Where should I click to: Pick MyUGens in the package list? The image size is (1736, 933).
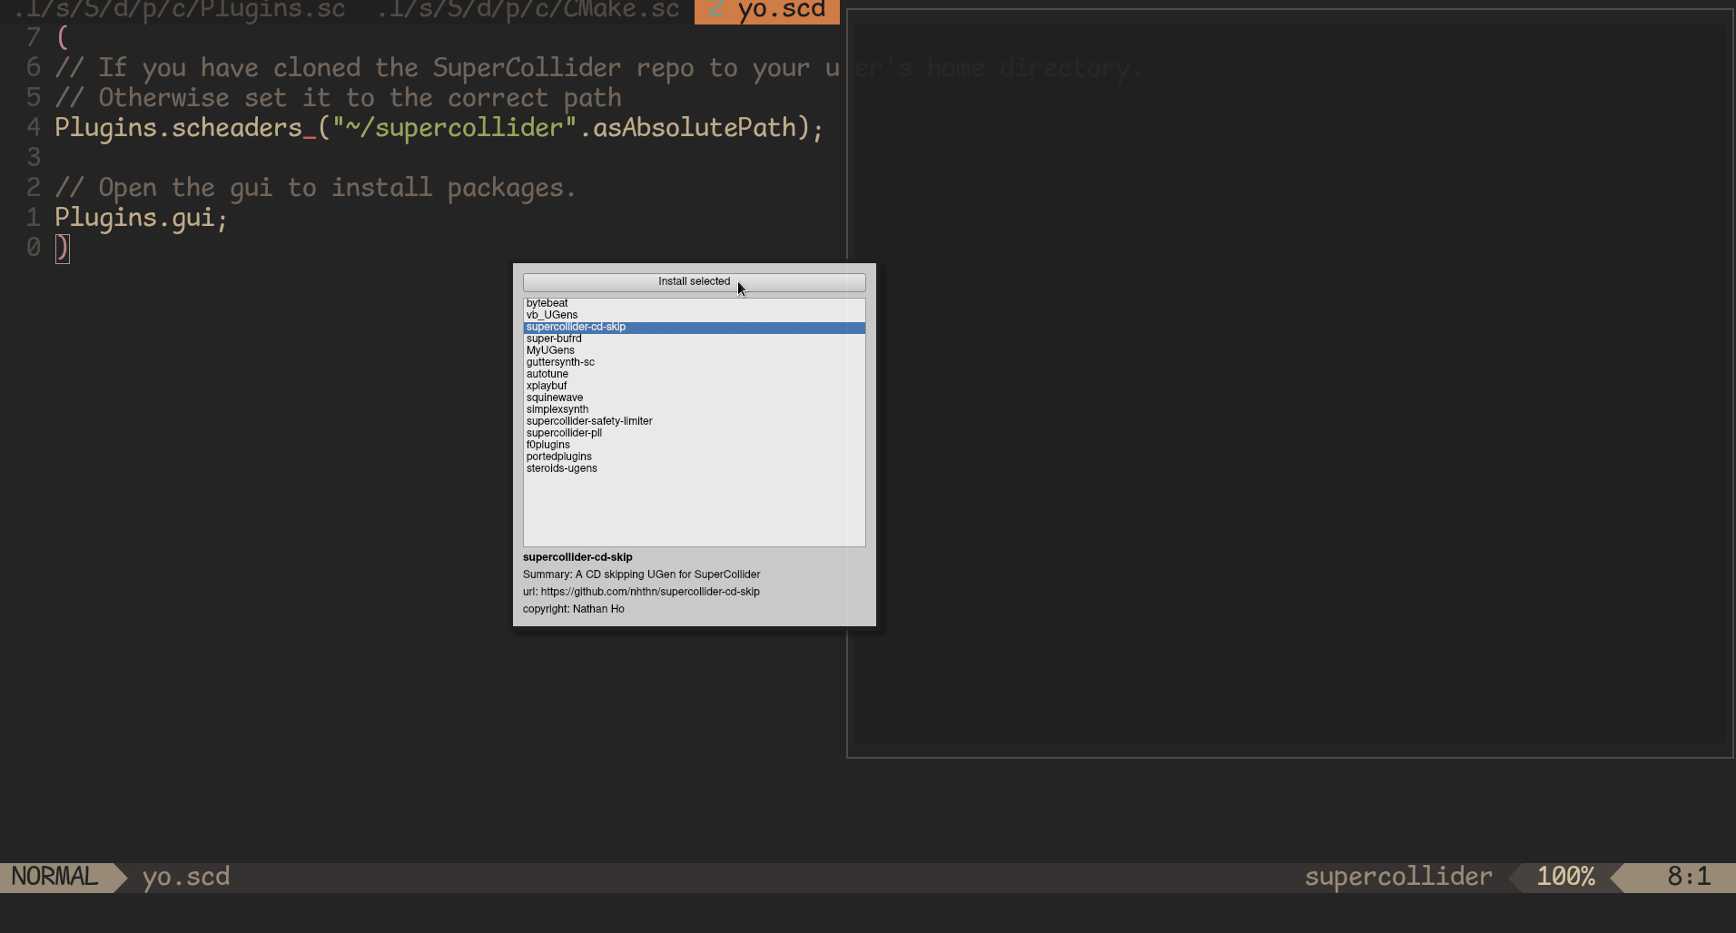tap(694, 351)
